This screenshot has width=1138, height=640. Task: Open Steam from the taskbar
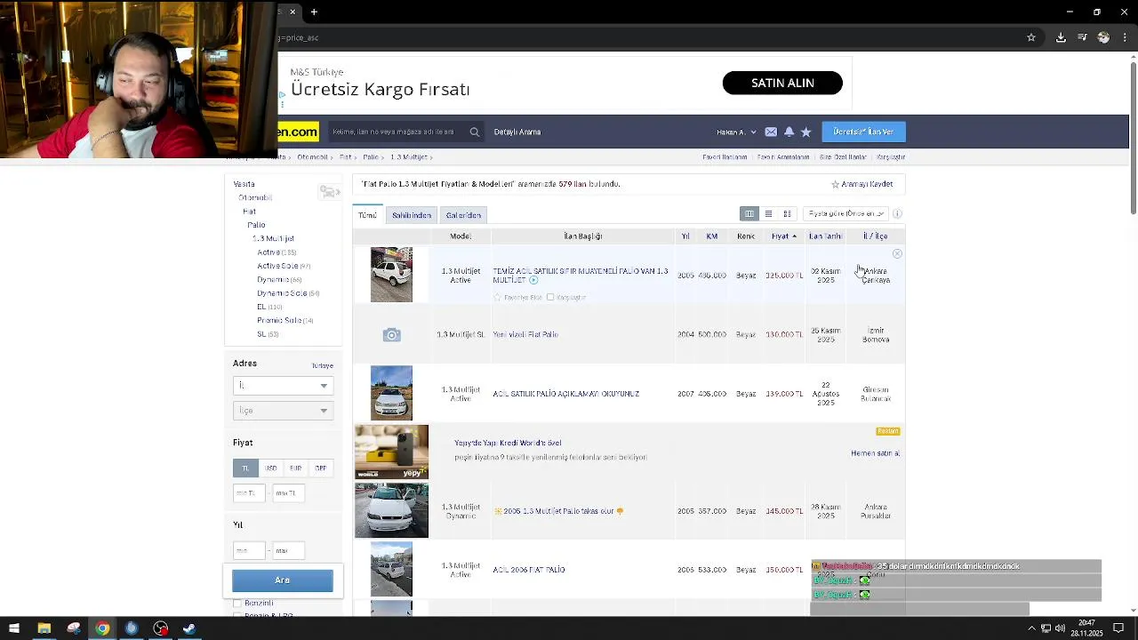pyautogui.click(x=189, y=628)
